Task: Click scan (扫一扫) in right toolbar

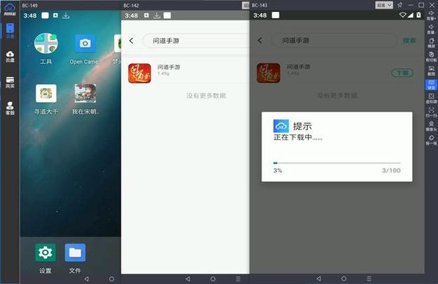Action: (x=431, y=112)
